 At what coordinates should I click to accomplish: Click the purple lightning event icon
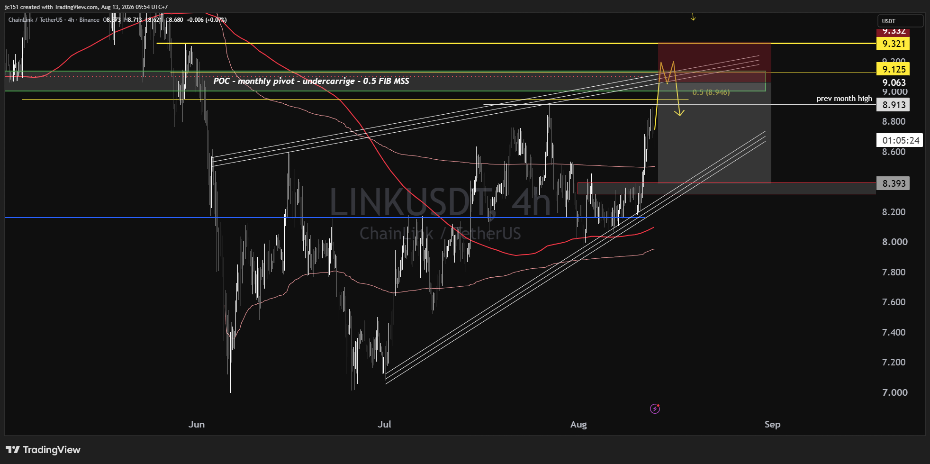pos(655,409)
